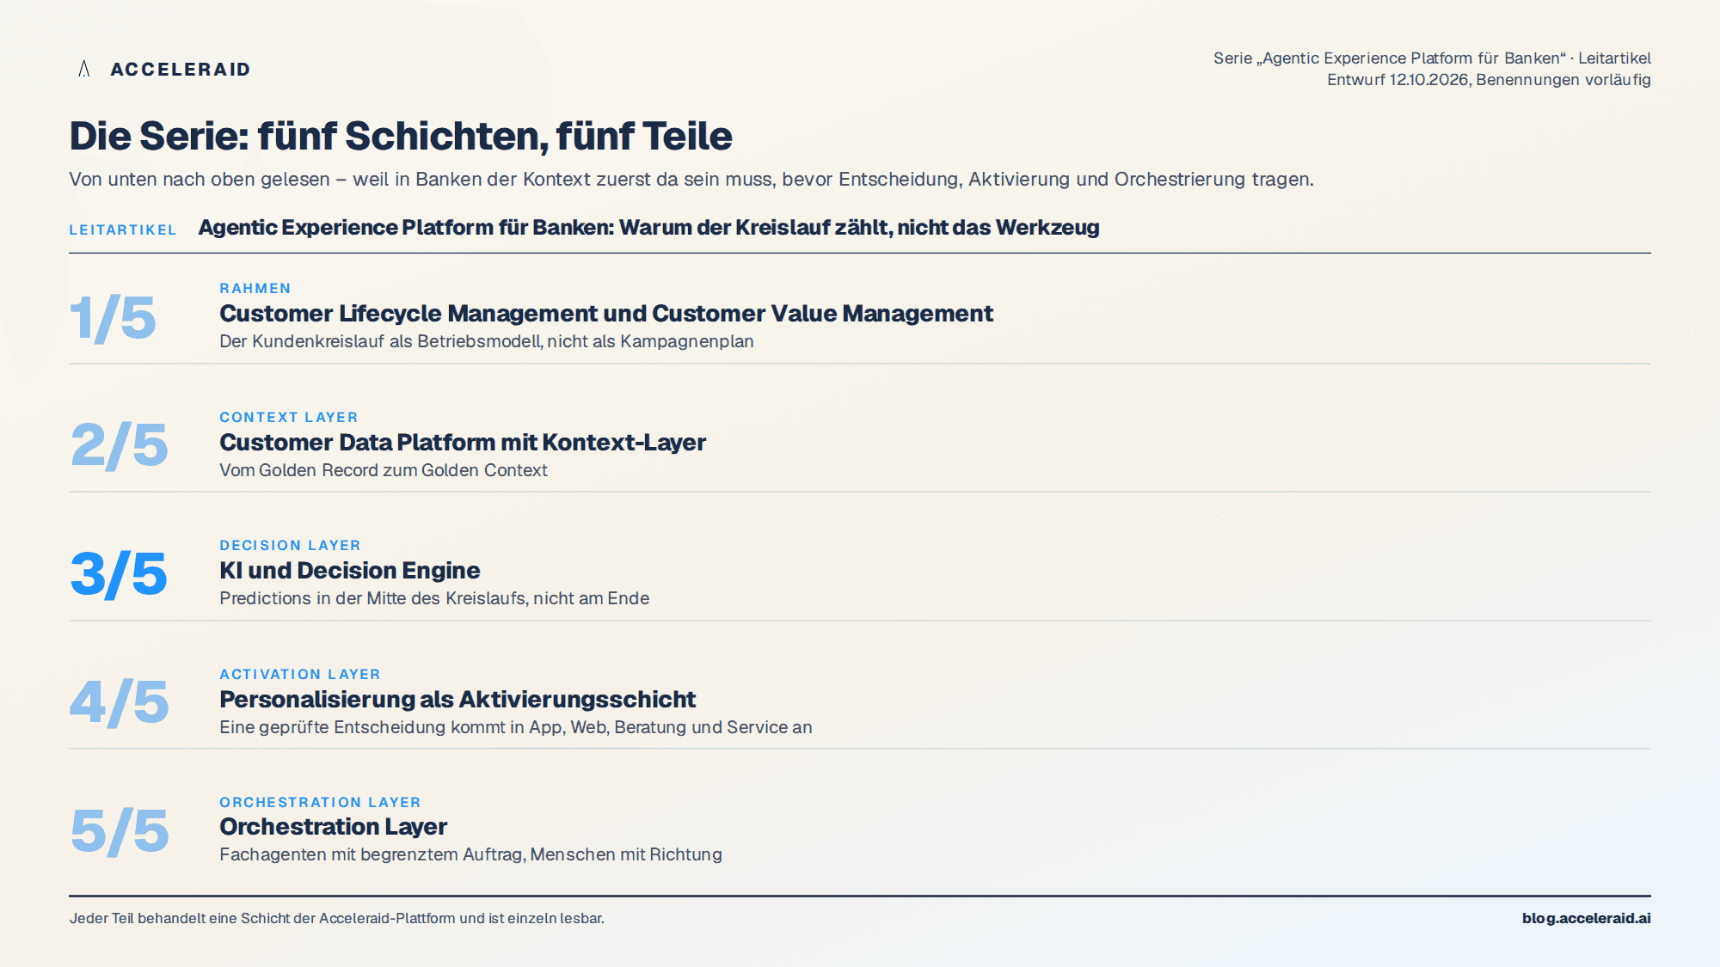The width and height of the screenshot is (1720, 967).
Task: Click "Eine geprüfte Entscheidung kommt in App" description
Action: (516, 727)
